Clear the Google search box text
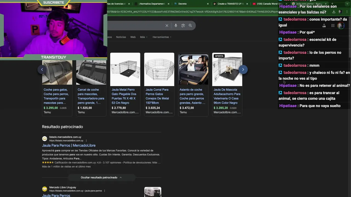Viewport: 351px width, 197px height. click(167, 25)
